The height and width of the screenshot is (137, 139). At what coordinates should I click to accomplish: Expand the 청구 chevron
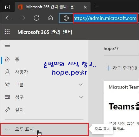point(81,97)
